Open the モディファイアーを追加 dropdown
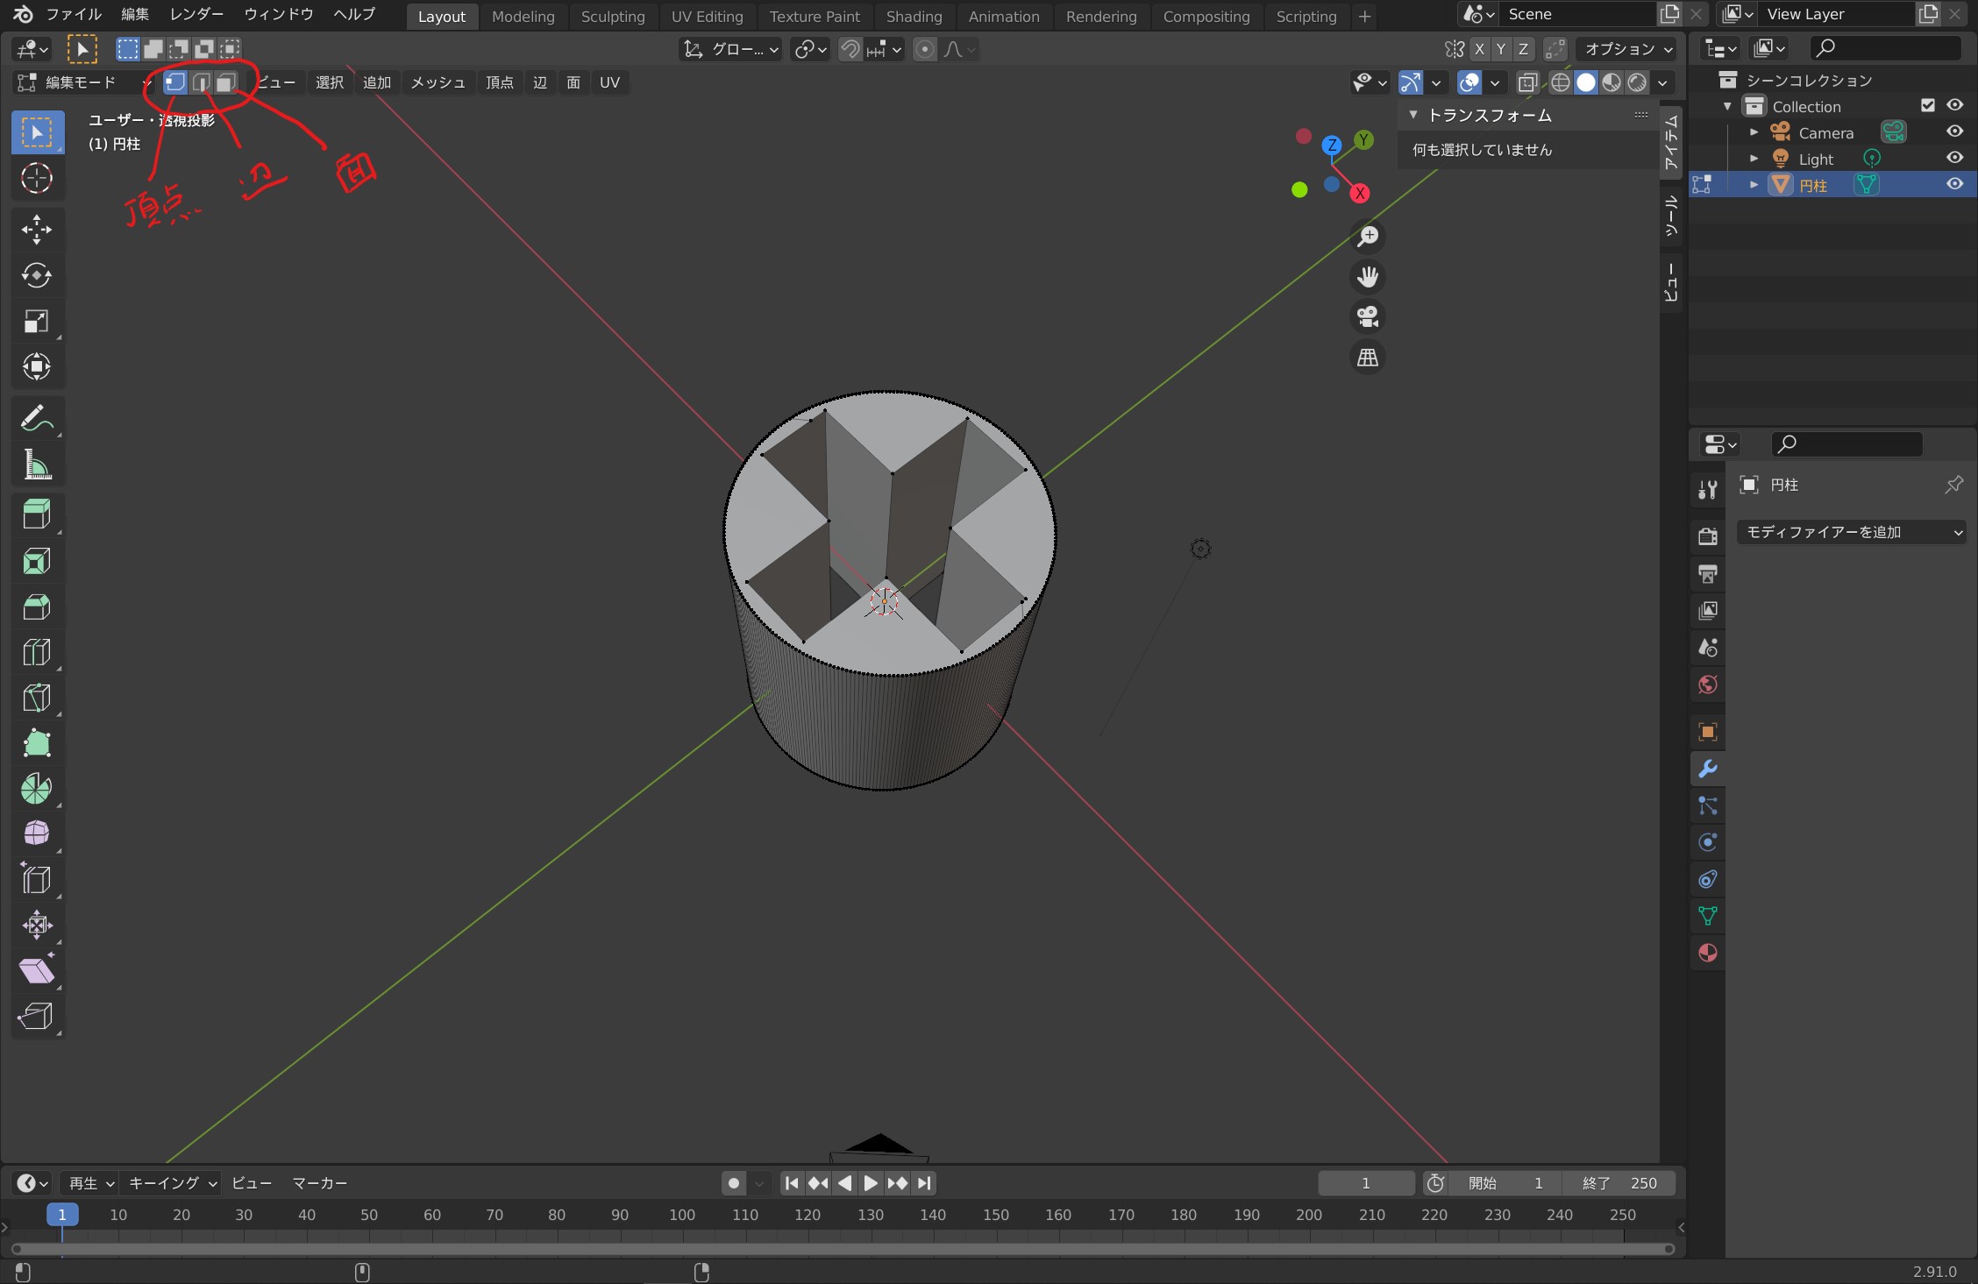Image resolution: width=1978 pixels, height=1284 pixels. click(1852, 532)
